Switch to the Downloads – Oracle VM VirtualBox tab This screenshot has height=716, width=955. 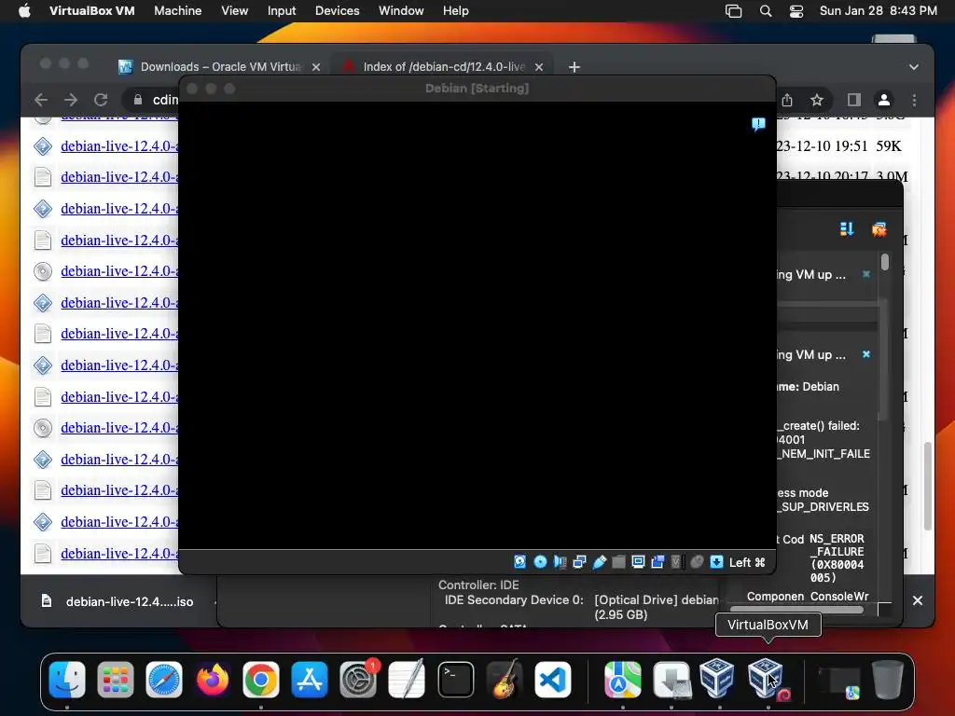220,67
